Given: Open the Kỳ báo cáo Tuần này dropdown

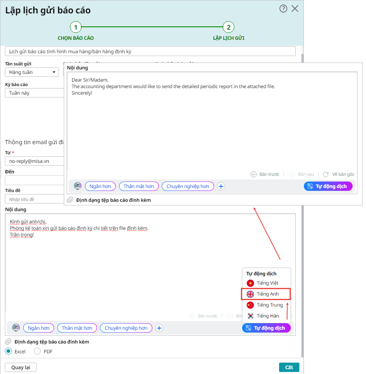Looking at the screenshot, I should [x=35, y=93].
